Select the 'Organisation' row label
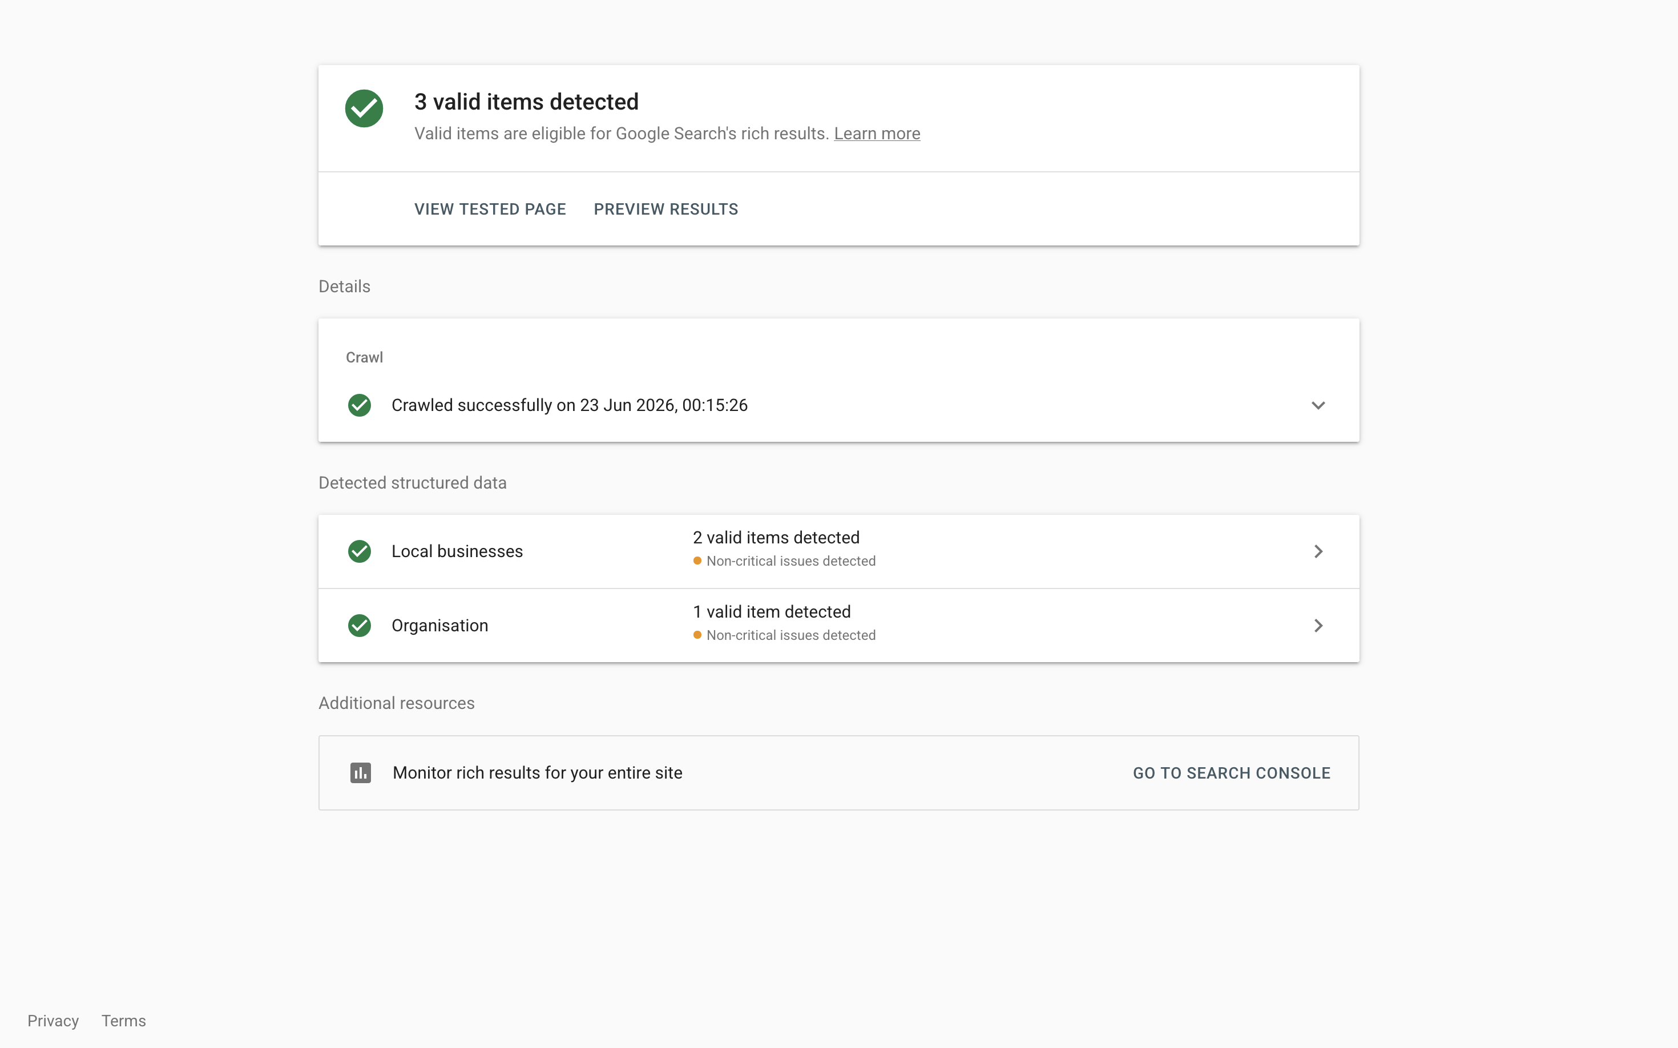1678x1048 pixels. click(440, 625)
